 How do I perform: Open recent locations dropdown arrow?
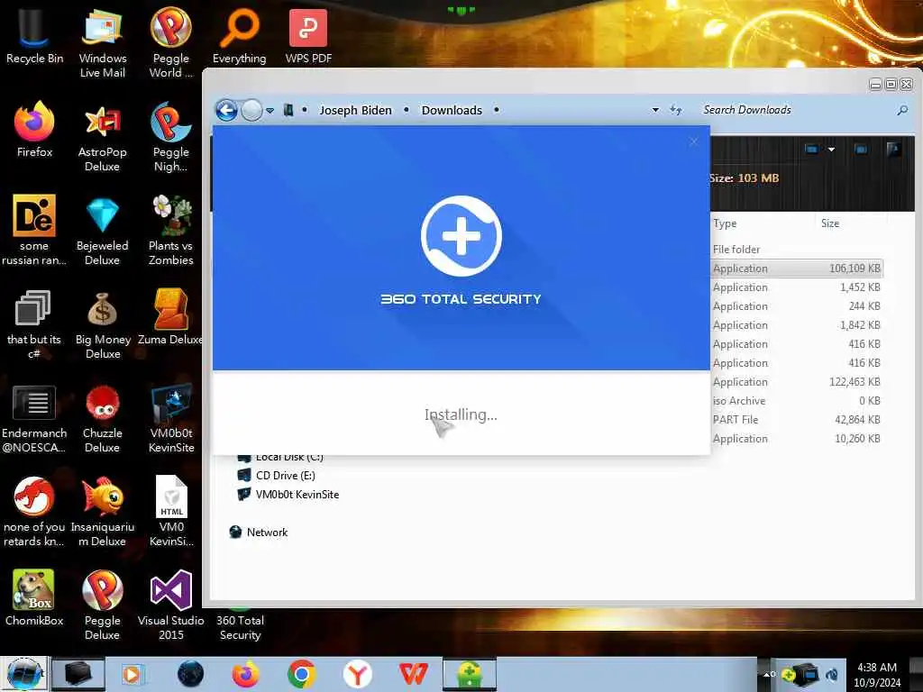(x=270, y=111)
